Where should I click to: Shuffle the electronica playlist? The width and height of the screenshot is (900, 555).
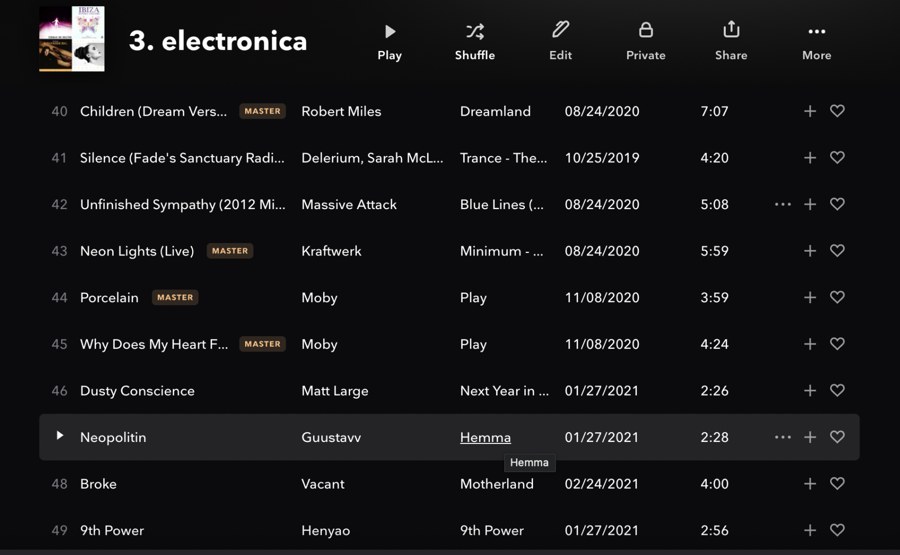click(474, 41)
